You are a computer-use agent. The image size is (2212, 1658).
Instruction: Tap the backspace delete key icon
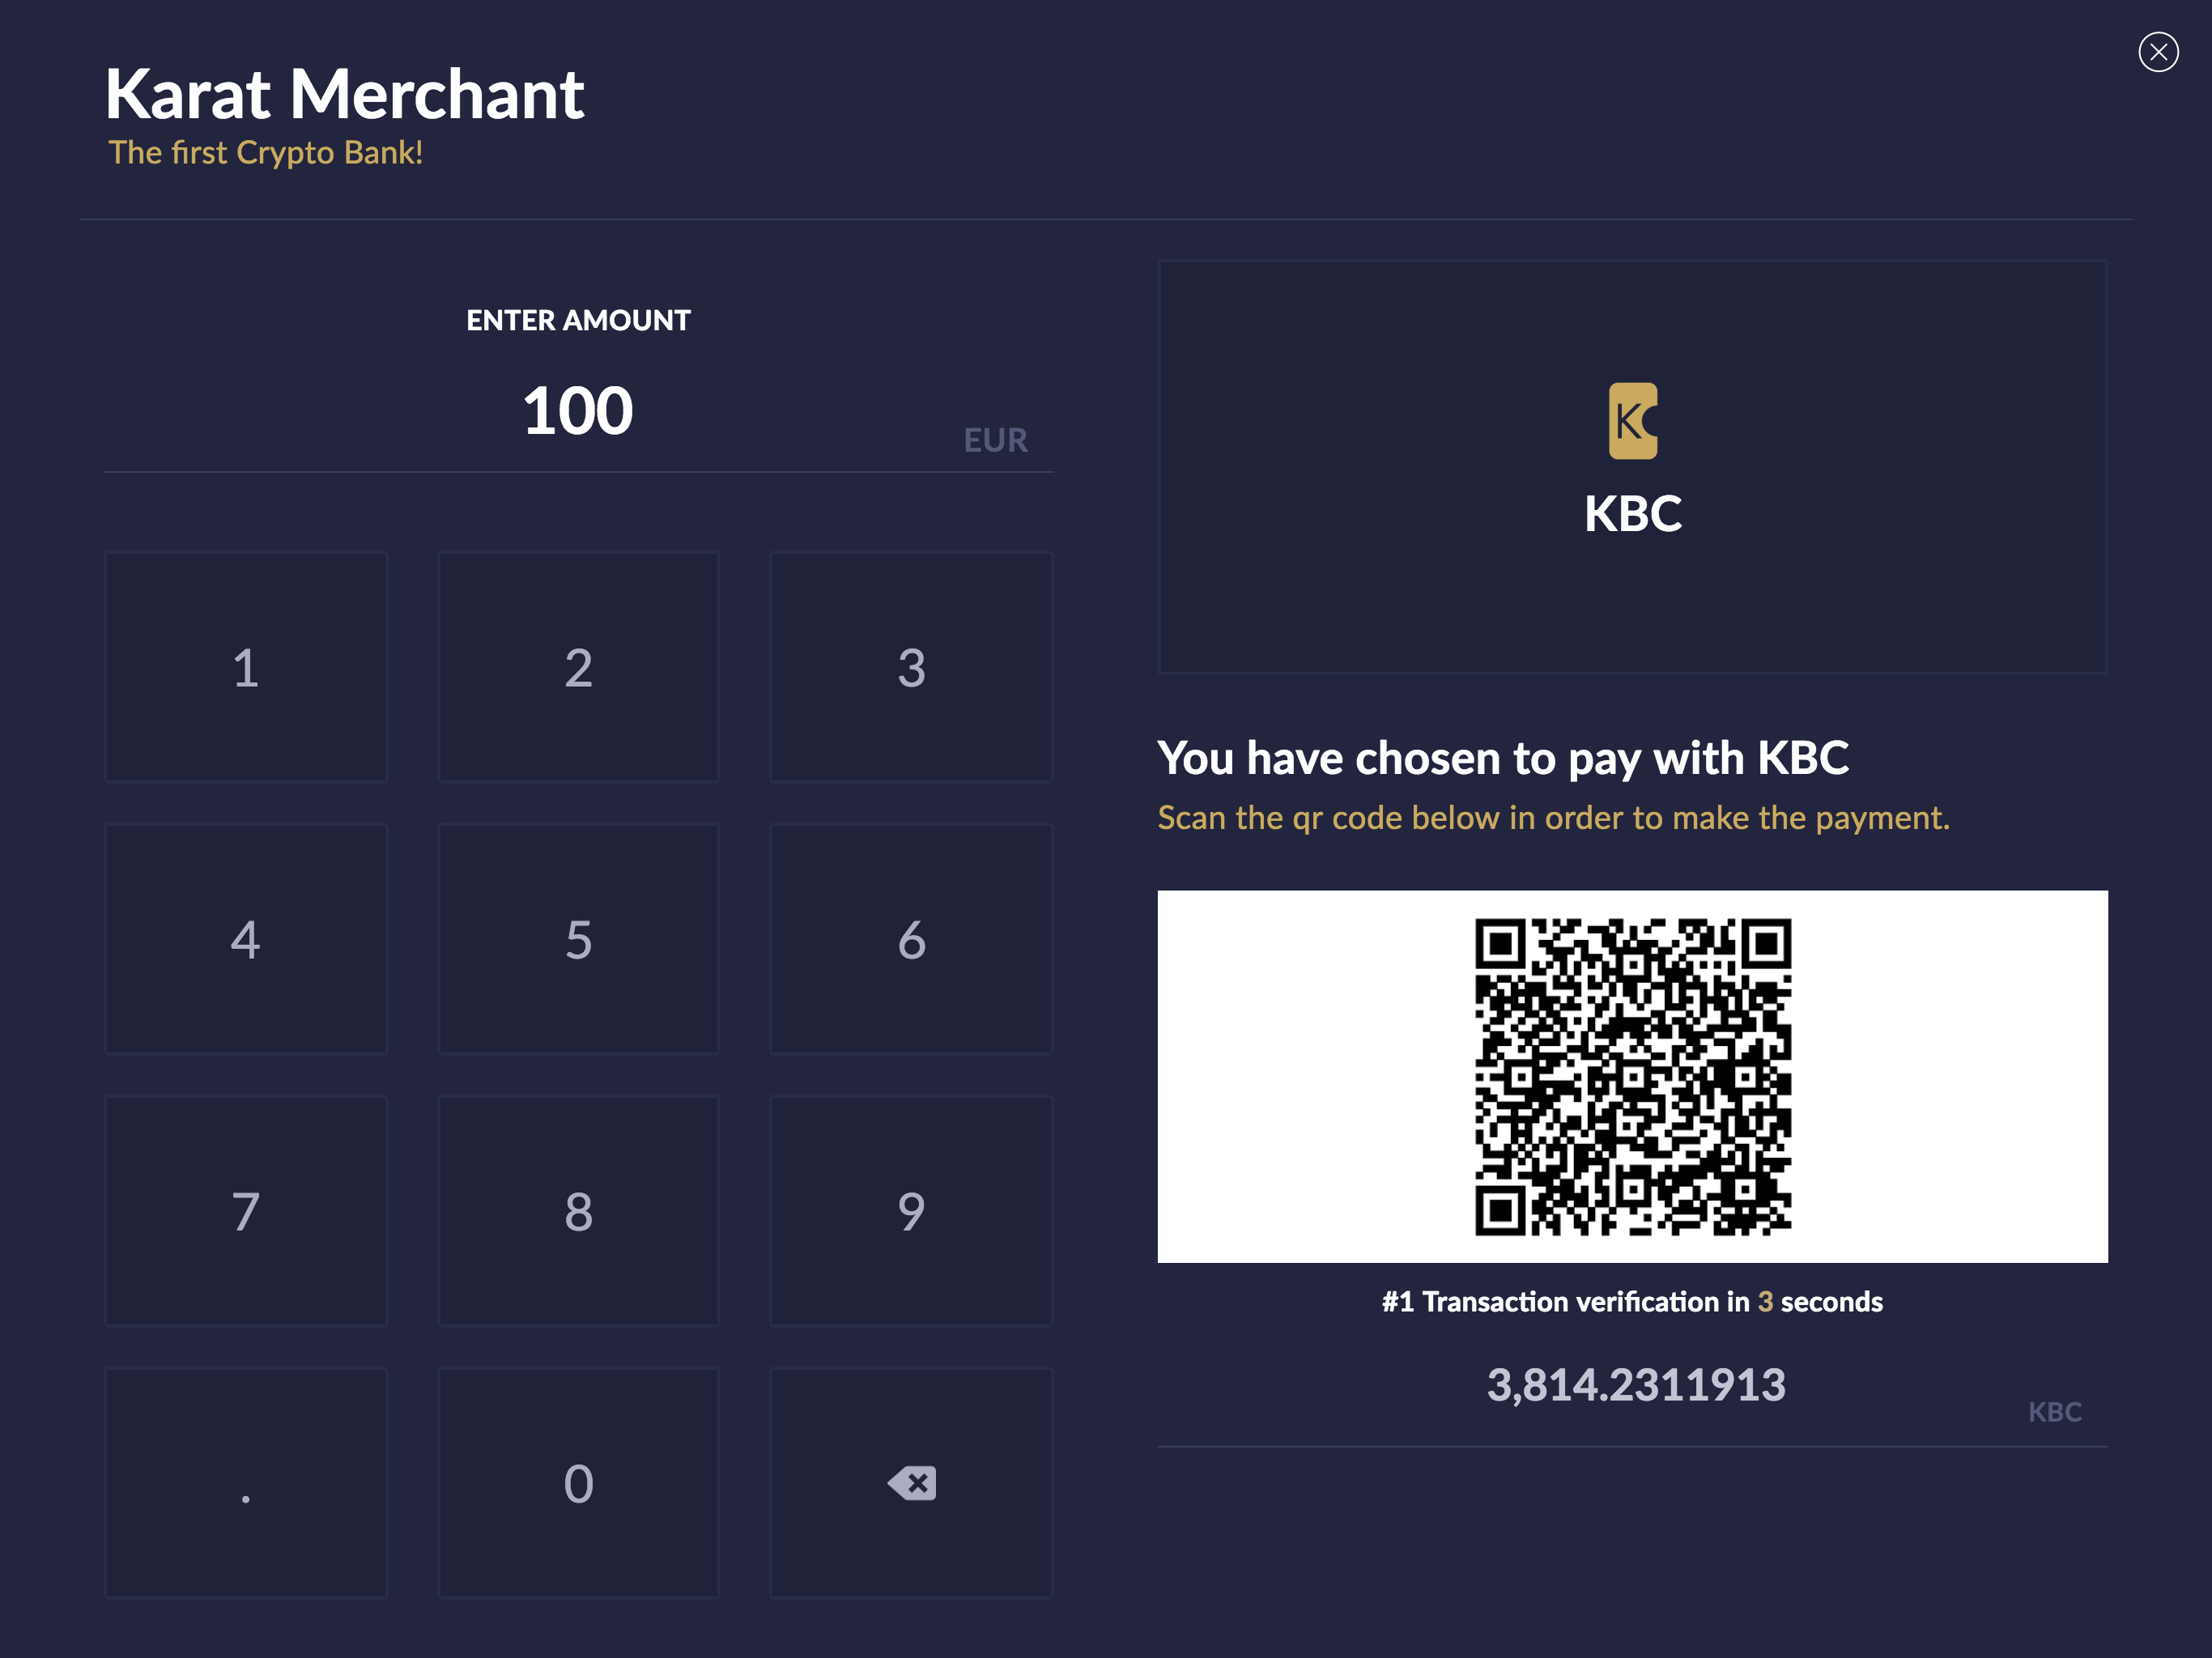tap(911, 1483)
